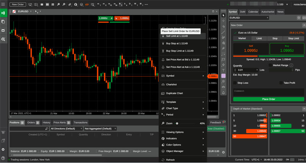Select the Market order type
The width and height of the screenshot is (306, 163).
(x=242, y=39)
